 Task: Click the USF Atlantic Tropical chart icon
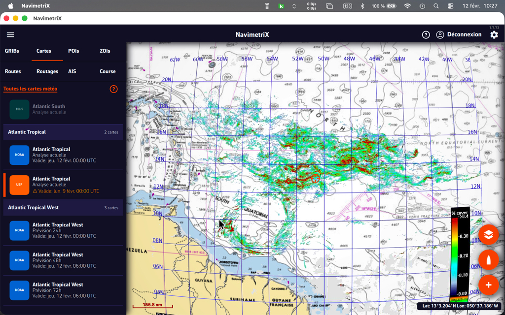pos(19,185)
